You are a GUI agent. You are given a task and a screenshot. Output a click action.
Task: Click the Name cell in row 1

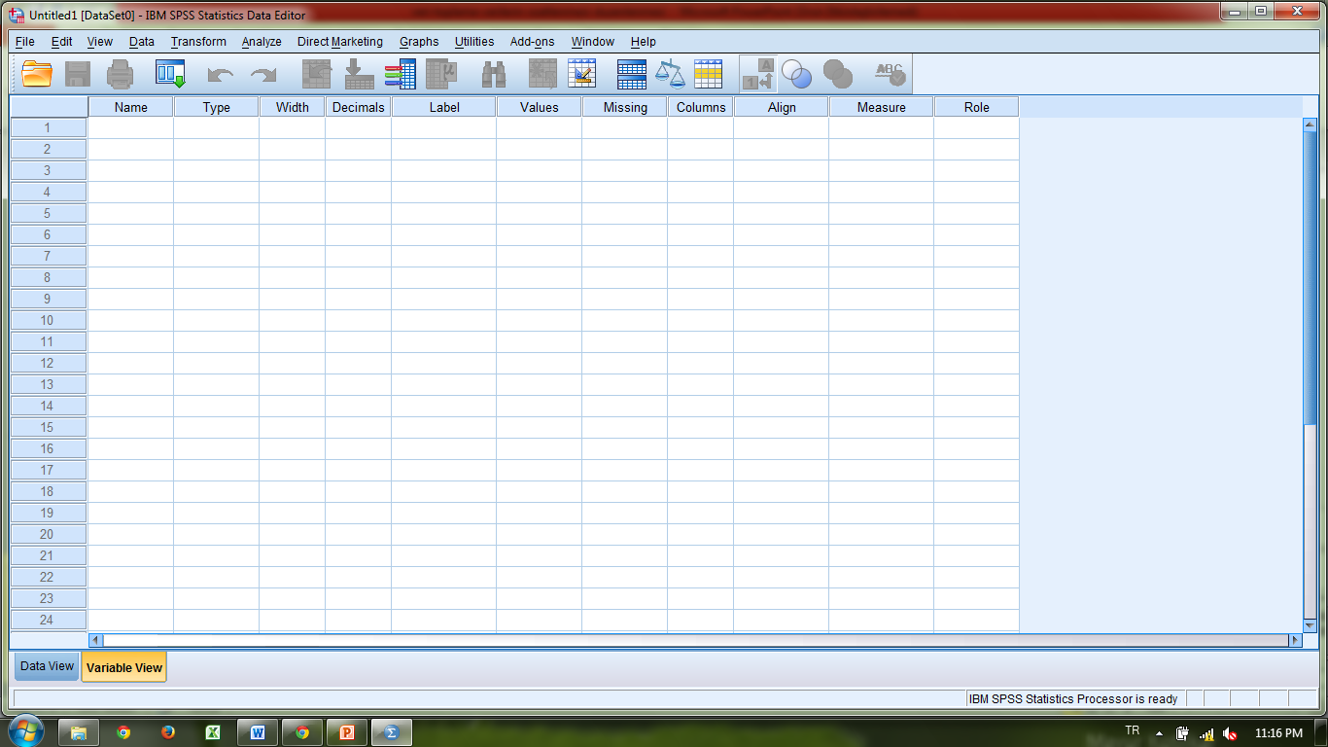131,127
